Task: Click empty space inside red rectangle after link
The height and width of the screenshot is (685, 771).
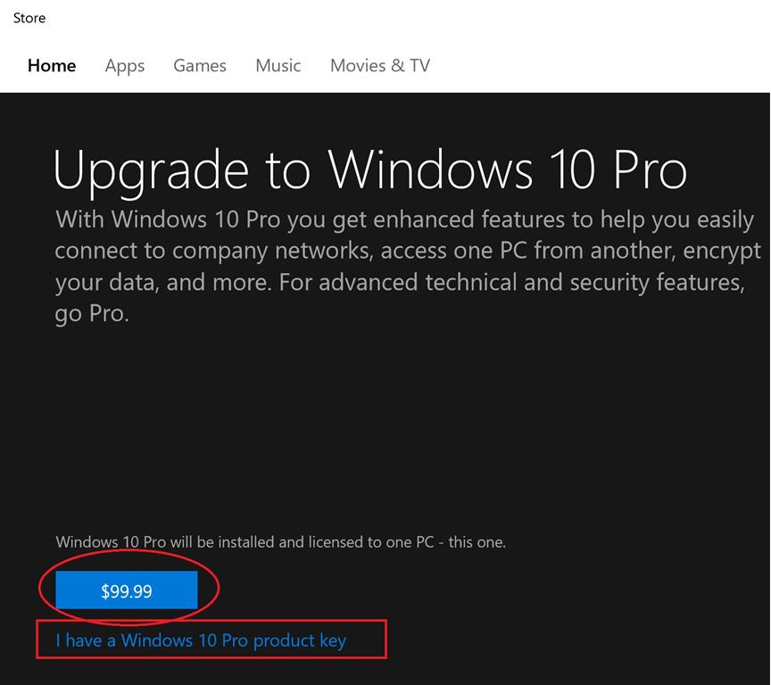Action: [x=366, y=640]
